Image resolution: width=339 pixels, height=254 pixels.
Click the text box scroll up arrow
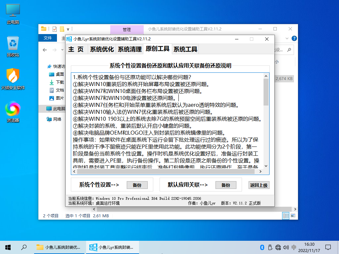[266, 76]
